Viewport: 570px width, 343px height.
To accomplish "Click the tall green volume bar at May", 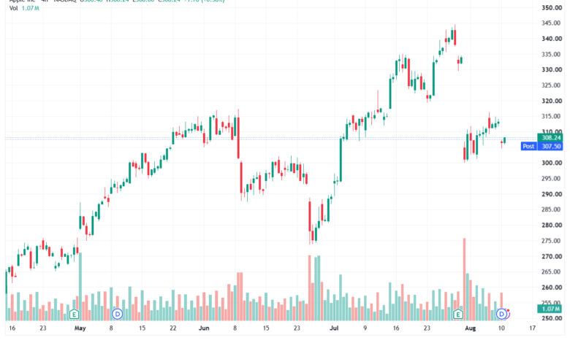I will tap(80, 286).
